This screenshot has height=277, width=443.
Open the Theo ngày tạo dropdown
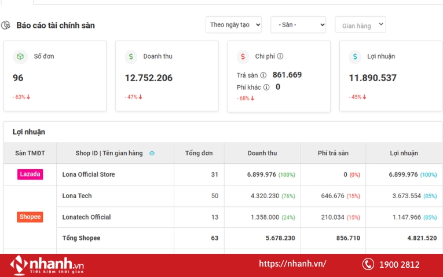pos(233,25)
